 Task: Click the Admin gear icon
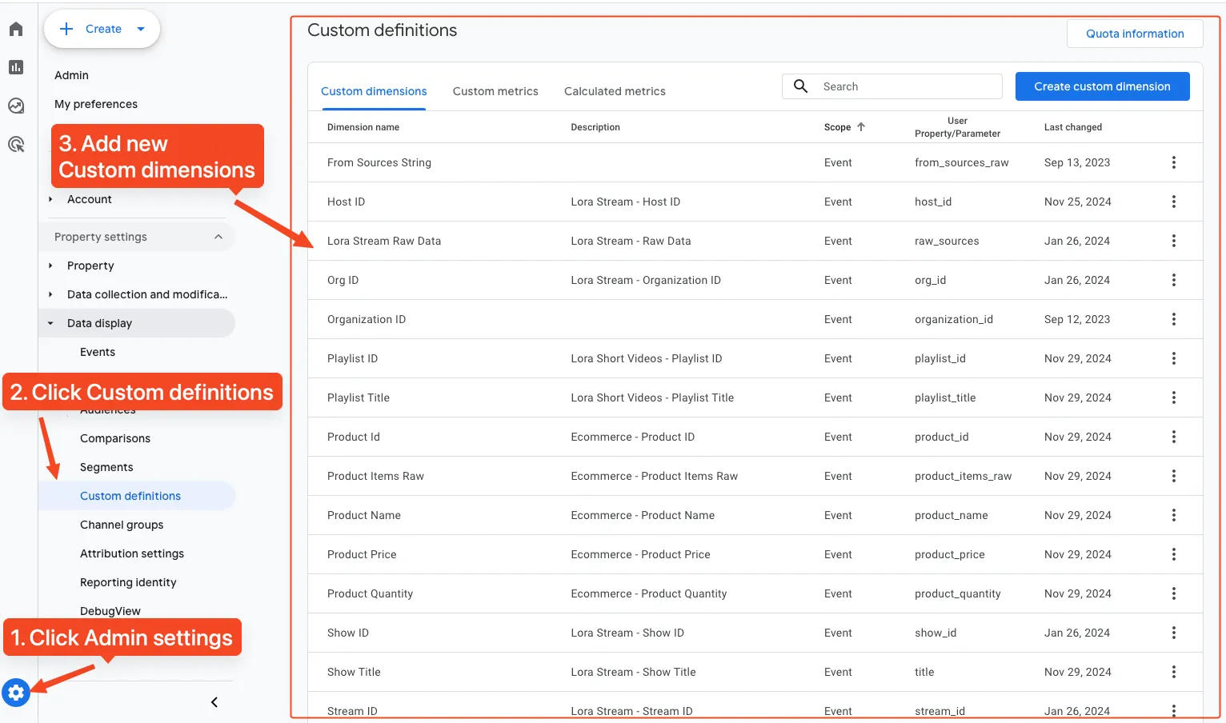point(16,693)
